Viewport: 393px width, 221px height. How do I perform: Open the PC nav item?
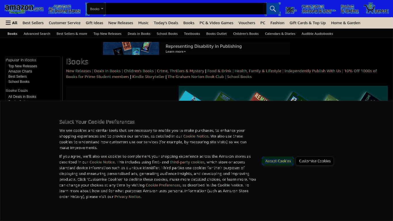pyautogui.click(x=263, y=23)
